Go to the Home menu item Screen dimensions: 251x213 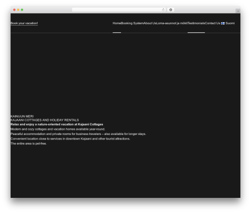117,23
